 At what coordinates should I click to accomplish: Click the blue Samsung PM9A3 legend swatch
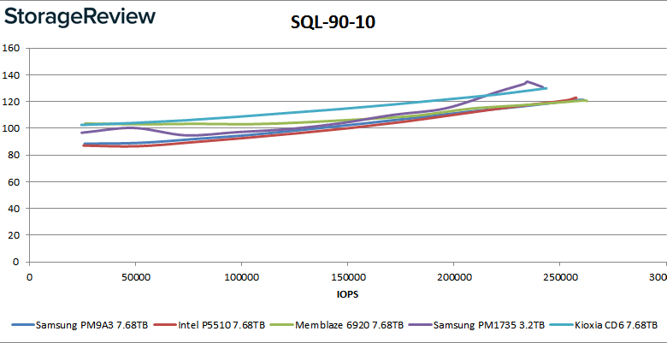(23, 326)
